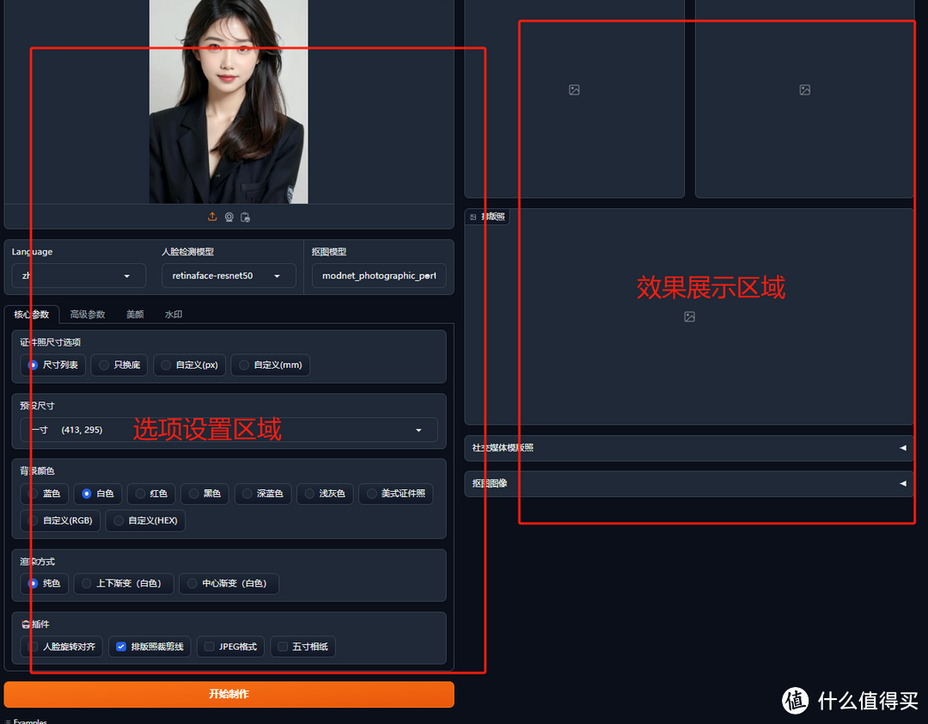Open the retinaface-resnet50 face detection dropdown
Viewport: 928px width, 724px height.
tap(229, 276)
